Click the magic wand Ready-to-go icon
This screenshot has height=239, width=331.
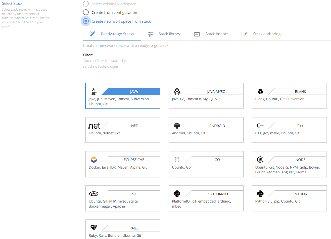[x=93, y=34]
